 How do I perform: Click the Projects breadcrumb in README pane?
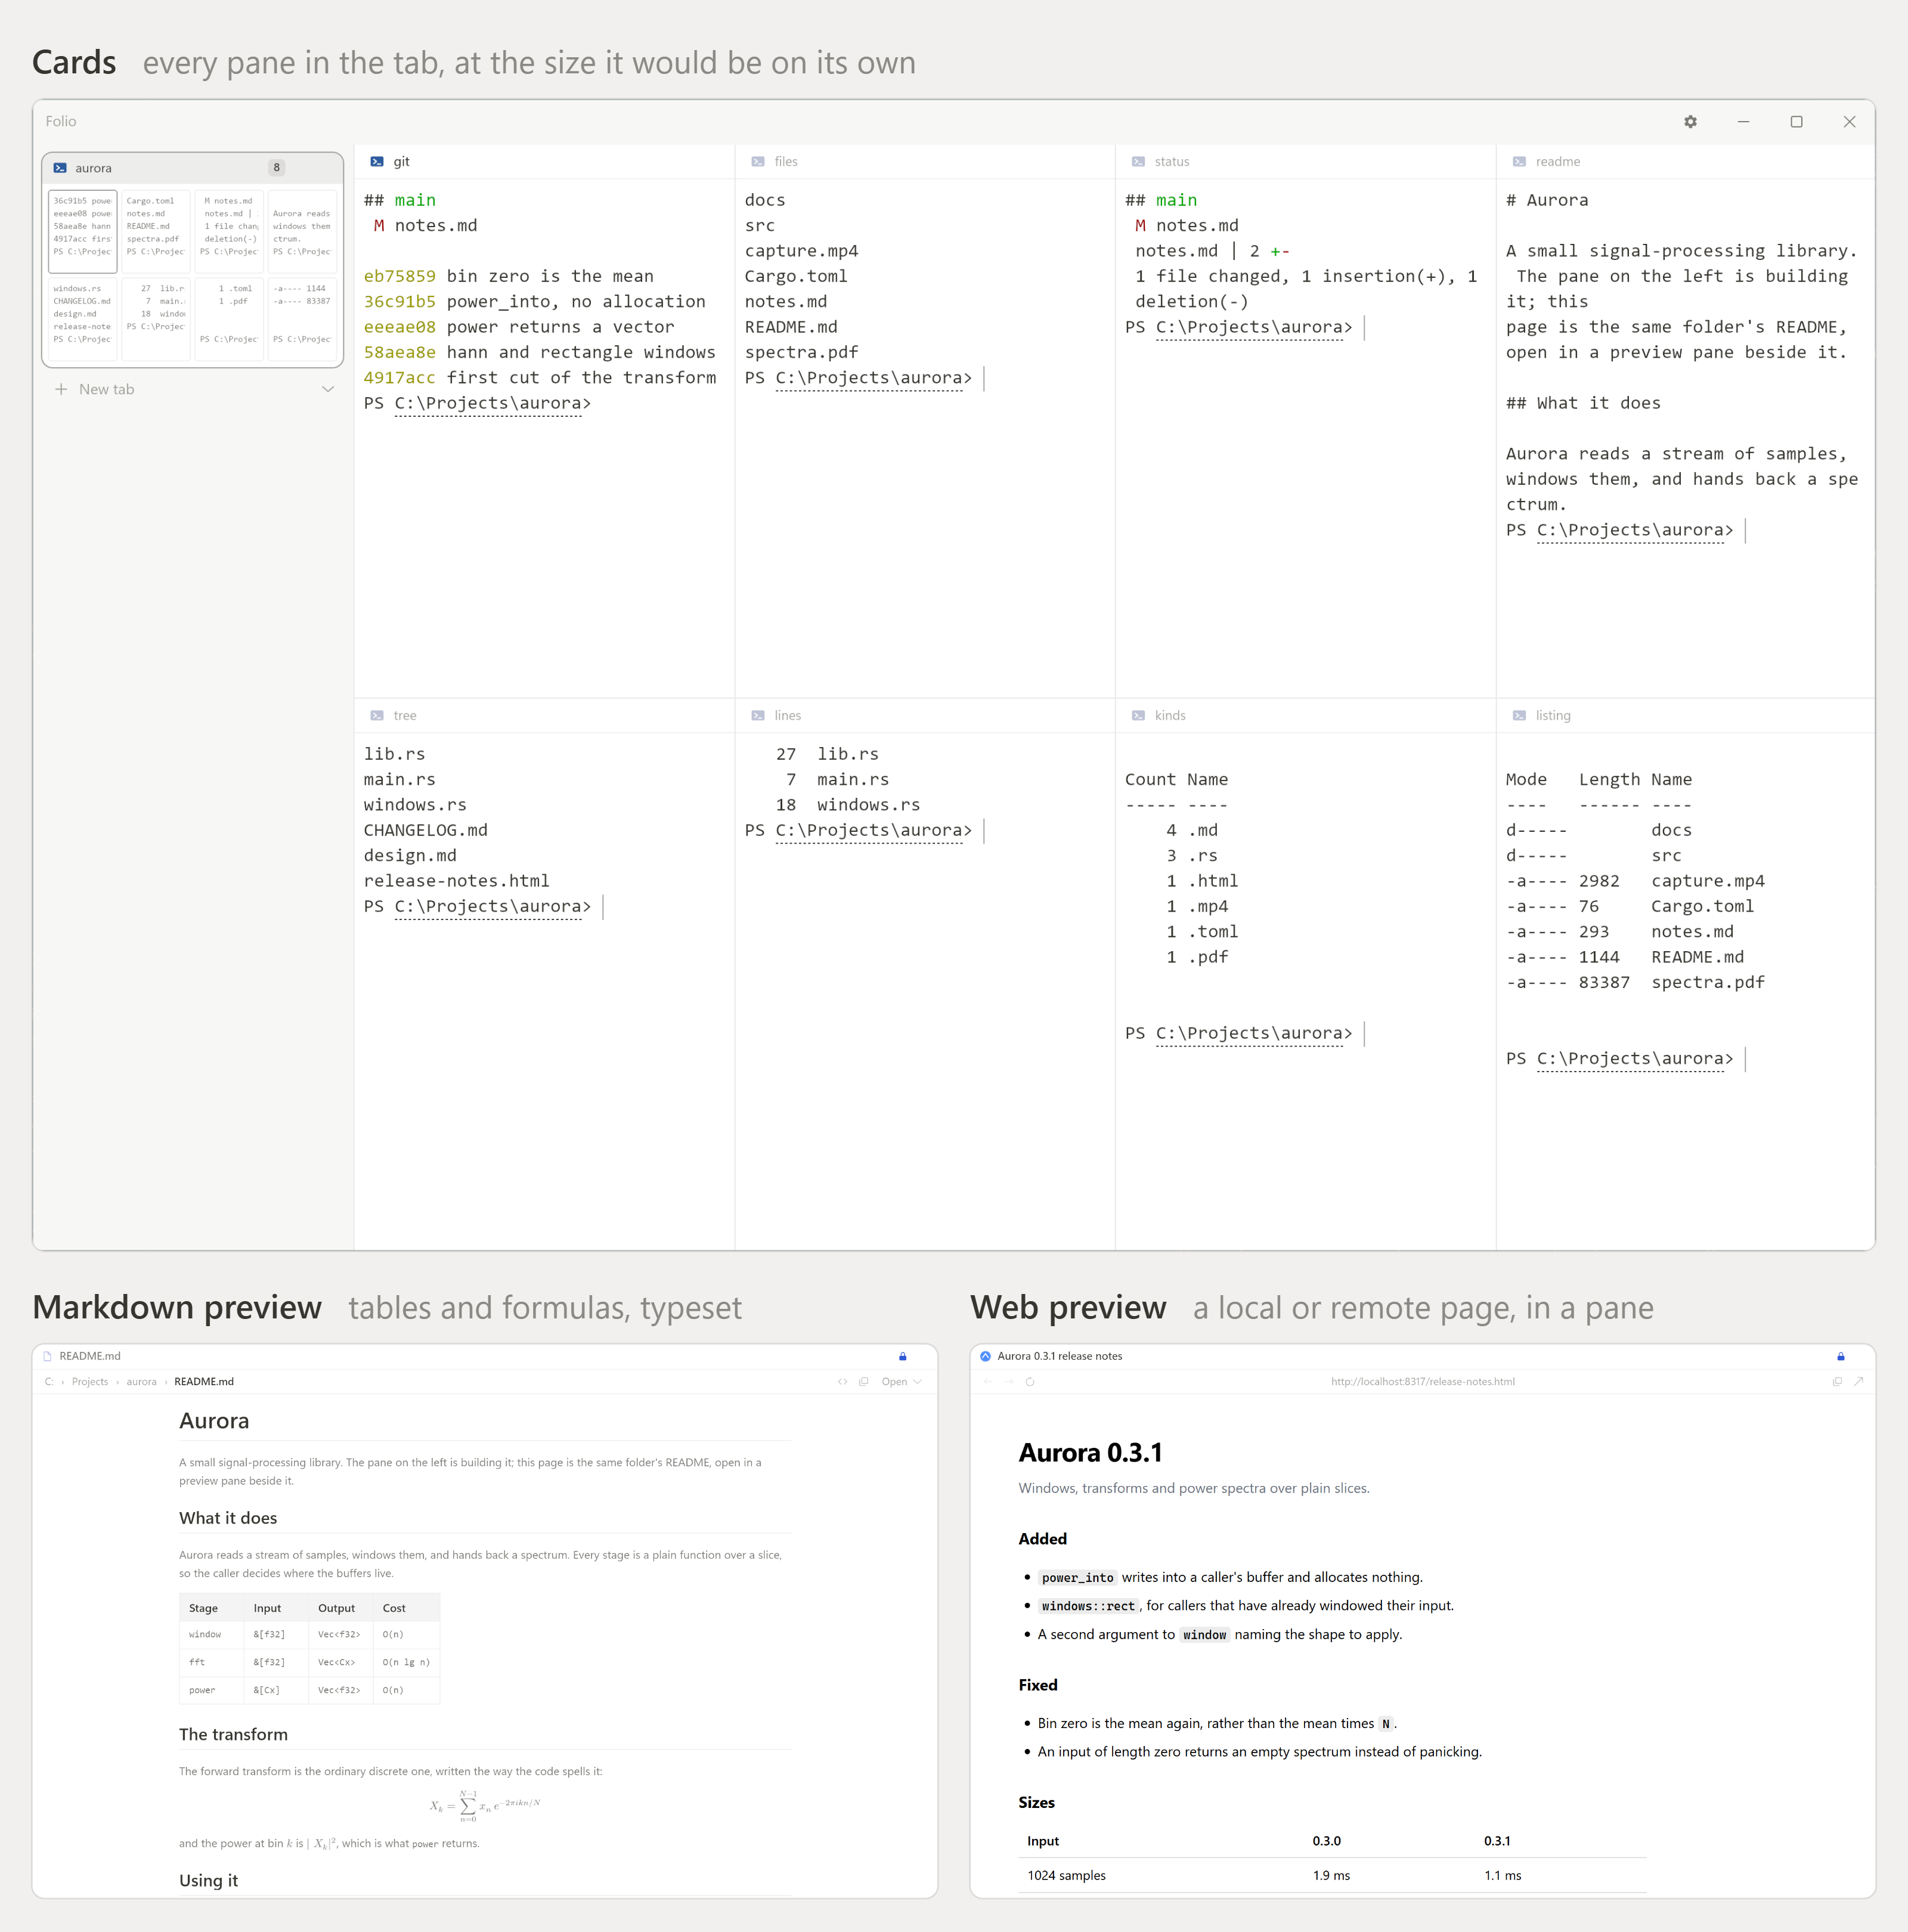90,1381
